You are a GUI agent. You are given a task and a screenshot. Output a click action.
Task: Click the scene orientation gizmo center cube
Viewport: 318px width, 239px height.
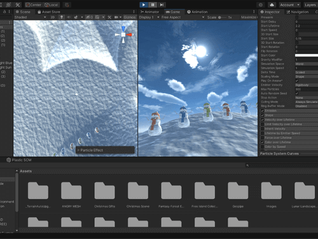point(123,34)
